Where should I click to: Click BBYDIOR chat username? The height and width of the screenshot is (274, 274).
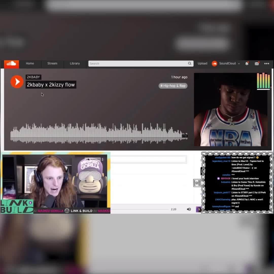point(226,178)
